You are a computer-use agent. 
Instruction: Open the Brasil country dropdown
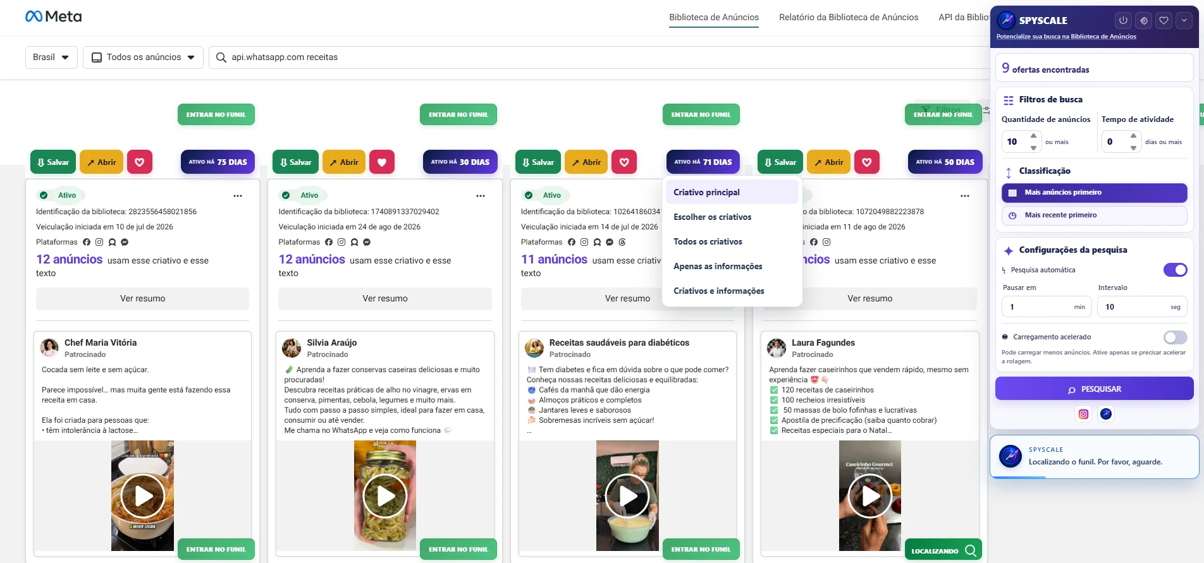[51, 58]
